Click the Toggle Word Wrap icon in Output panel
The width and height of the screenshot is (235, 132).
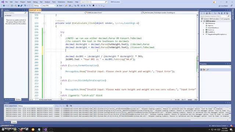[x=71, y=106]
